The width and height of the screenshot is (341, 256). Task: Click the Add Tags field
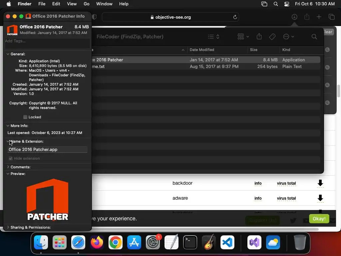point(47,43)
